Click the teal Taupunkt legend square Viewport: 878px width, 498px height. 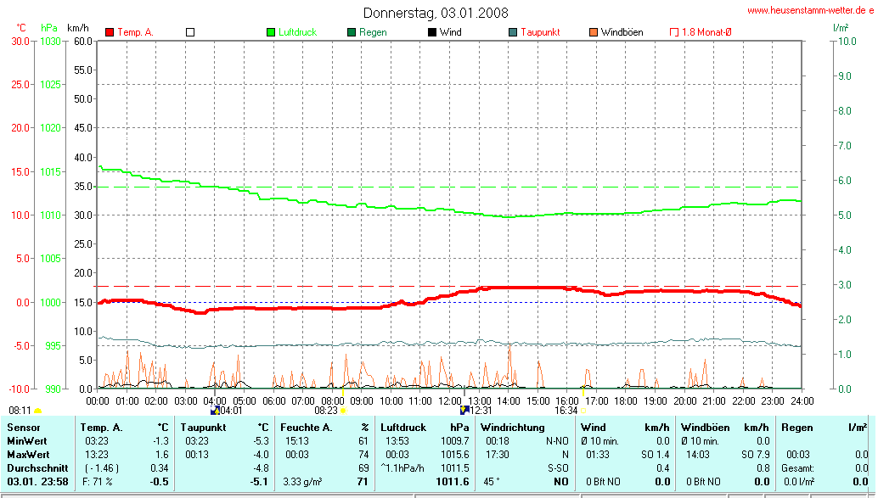tap(513, 32)
